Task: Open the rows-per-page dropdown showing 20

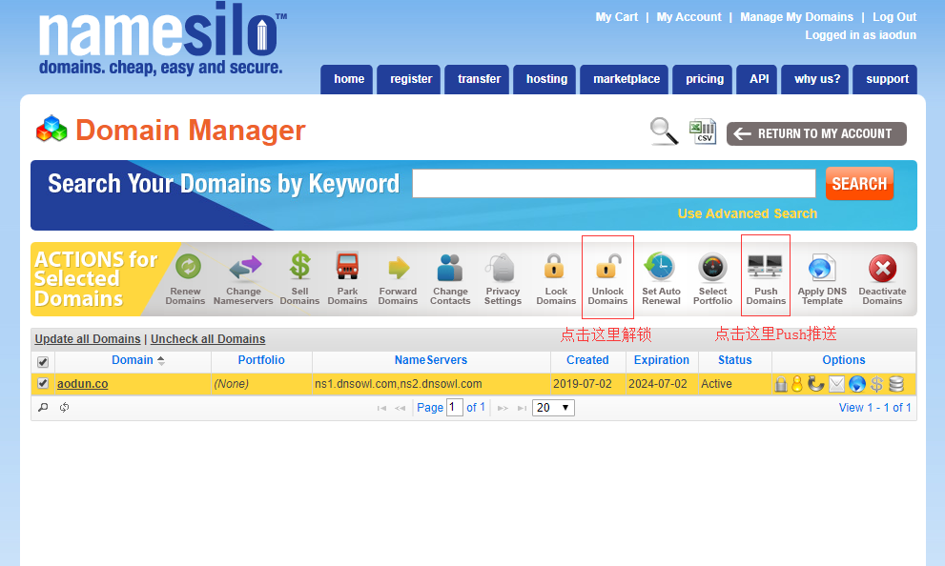Action: pos(554,408)
